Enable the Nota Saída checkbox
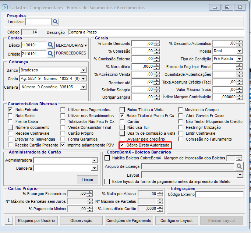 pyautogui.click(x=10, y=116)
